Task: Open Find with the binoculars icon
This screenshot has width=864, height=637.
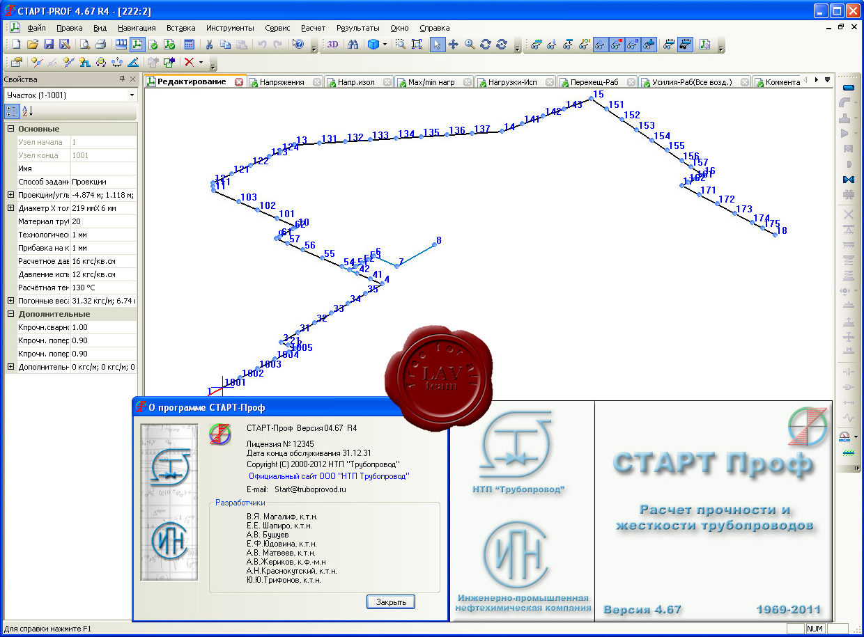Action: [x=353, y=45]
